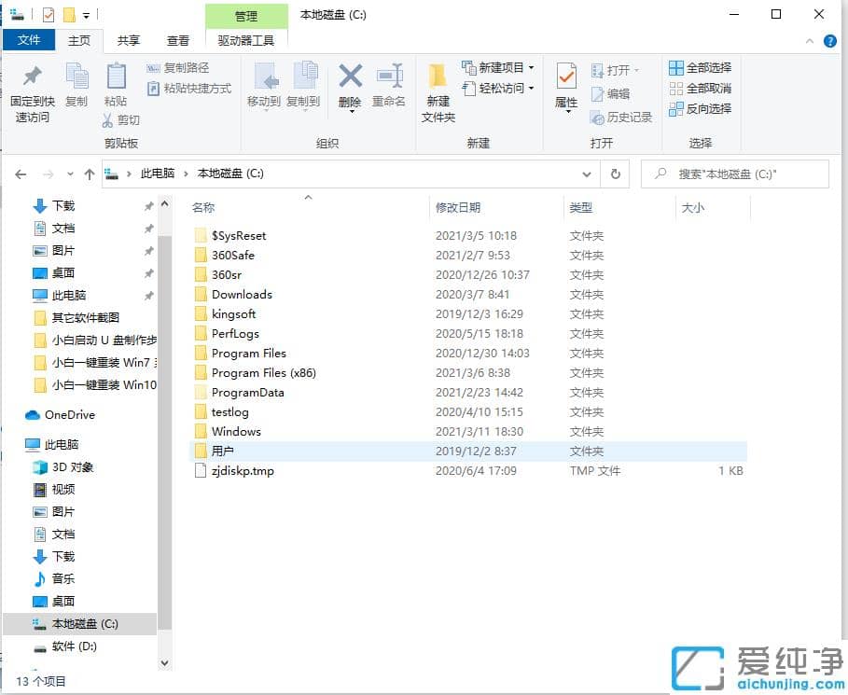Click the 搜索 search input field
The height and width of the screenshot is (695, 848).
737,174
